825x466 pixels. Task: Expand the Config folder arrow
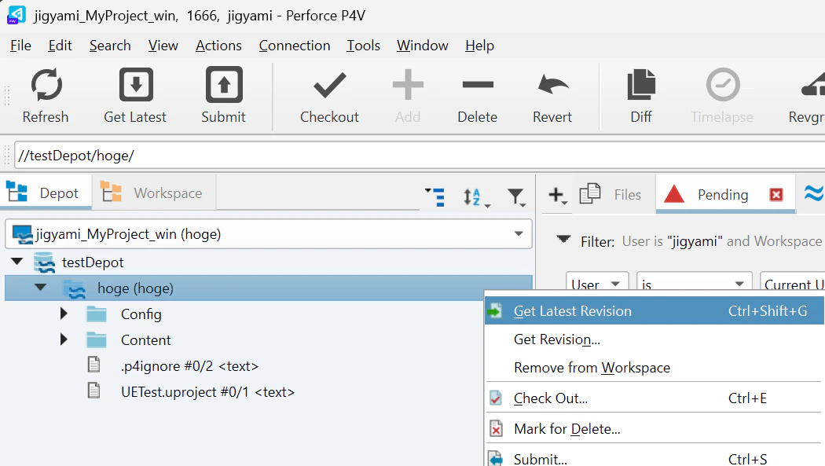coord(64,314)
